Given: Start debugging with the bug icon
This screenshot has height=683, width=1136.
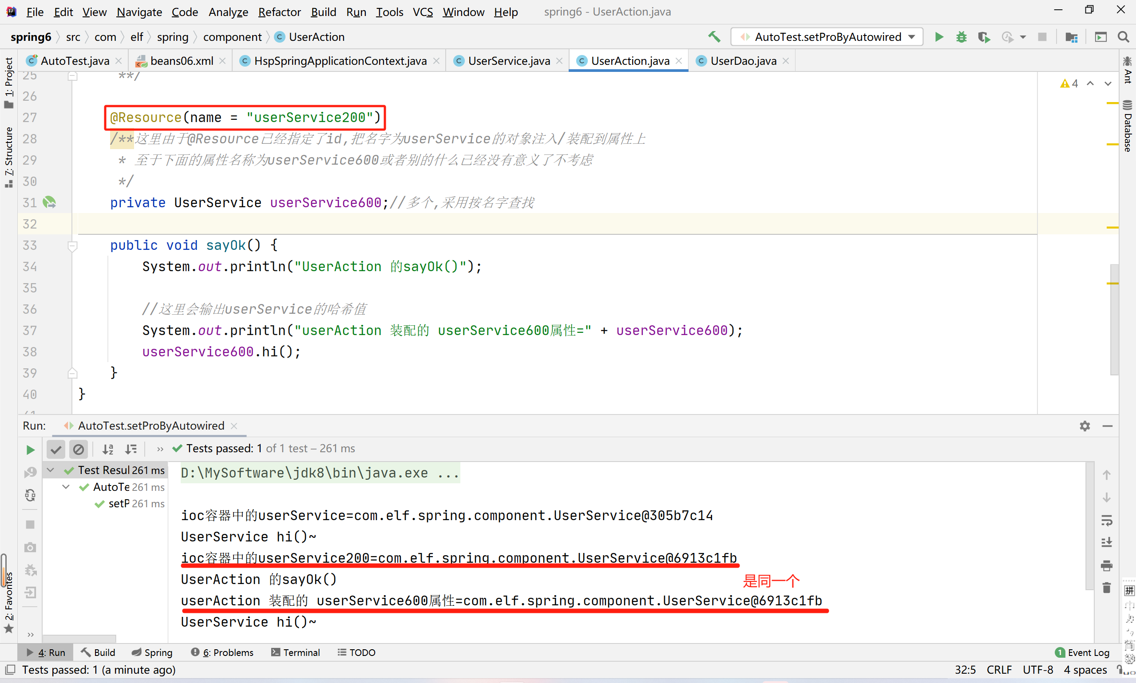Looking at the screenshot, I should [x=961, y=37].
